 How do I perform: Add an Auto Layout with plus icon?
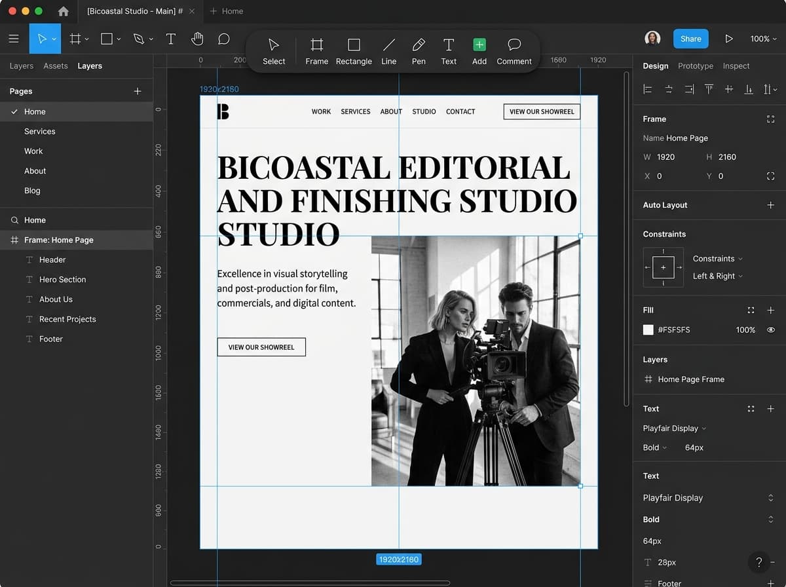click(770, 205)
